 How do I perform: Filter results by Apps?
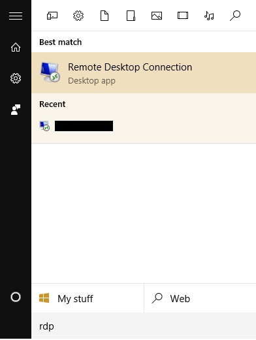coord(52,16)
